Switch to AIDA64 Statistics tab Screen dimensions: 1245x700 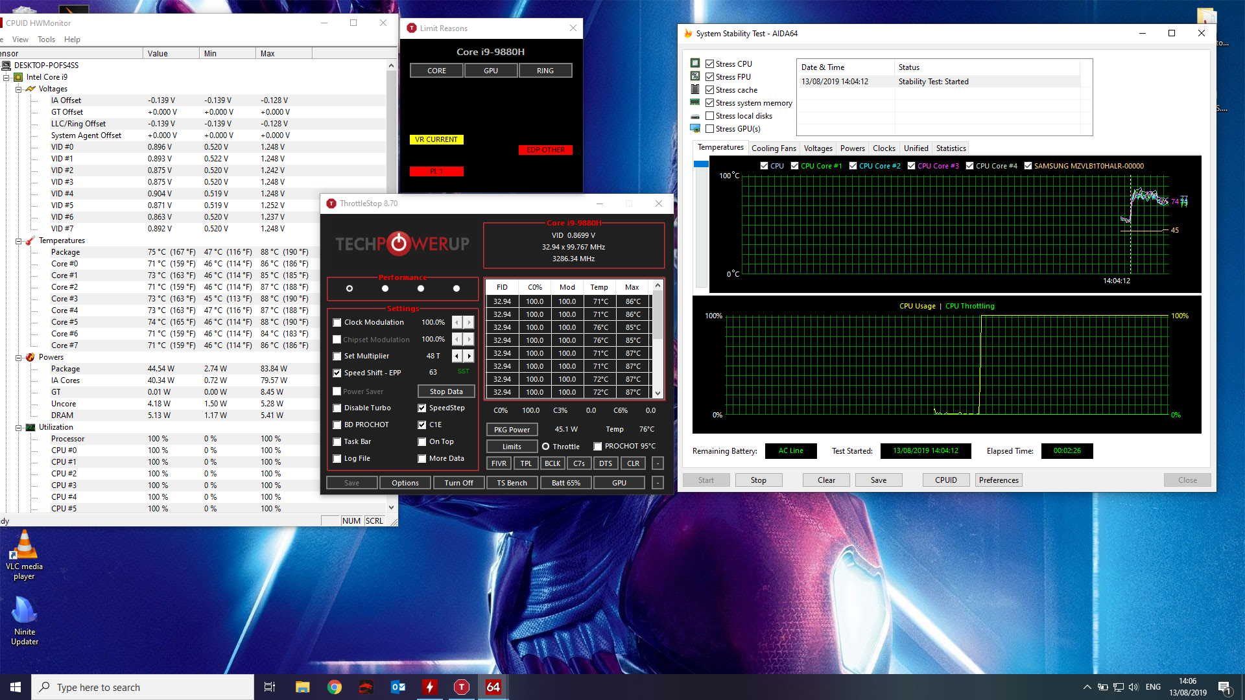951,148
